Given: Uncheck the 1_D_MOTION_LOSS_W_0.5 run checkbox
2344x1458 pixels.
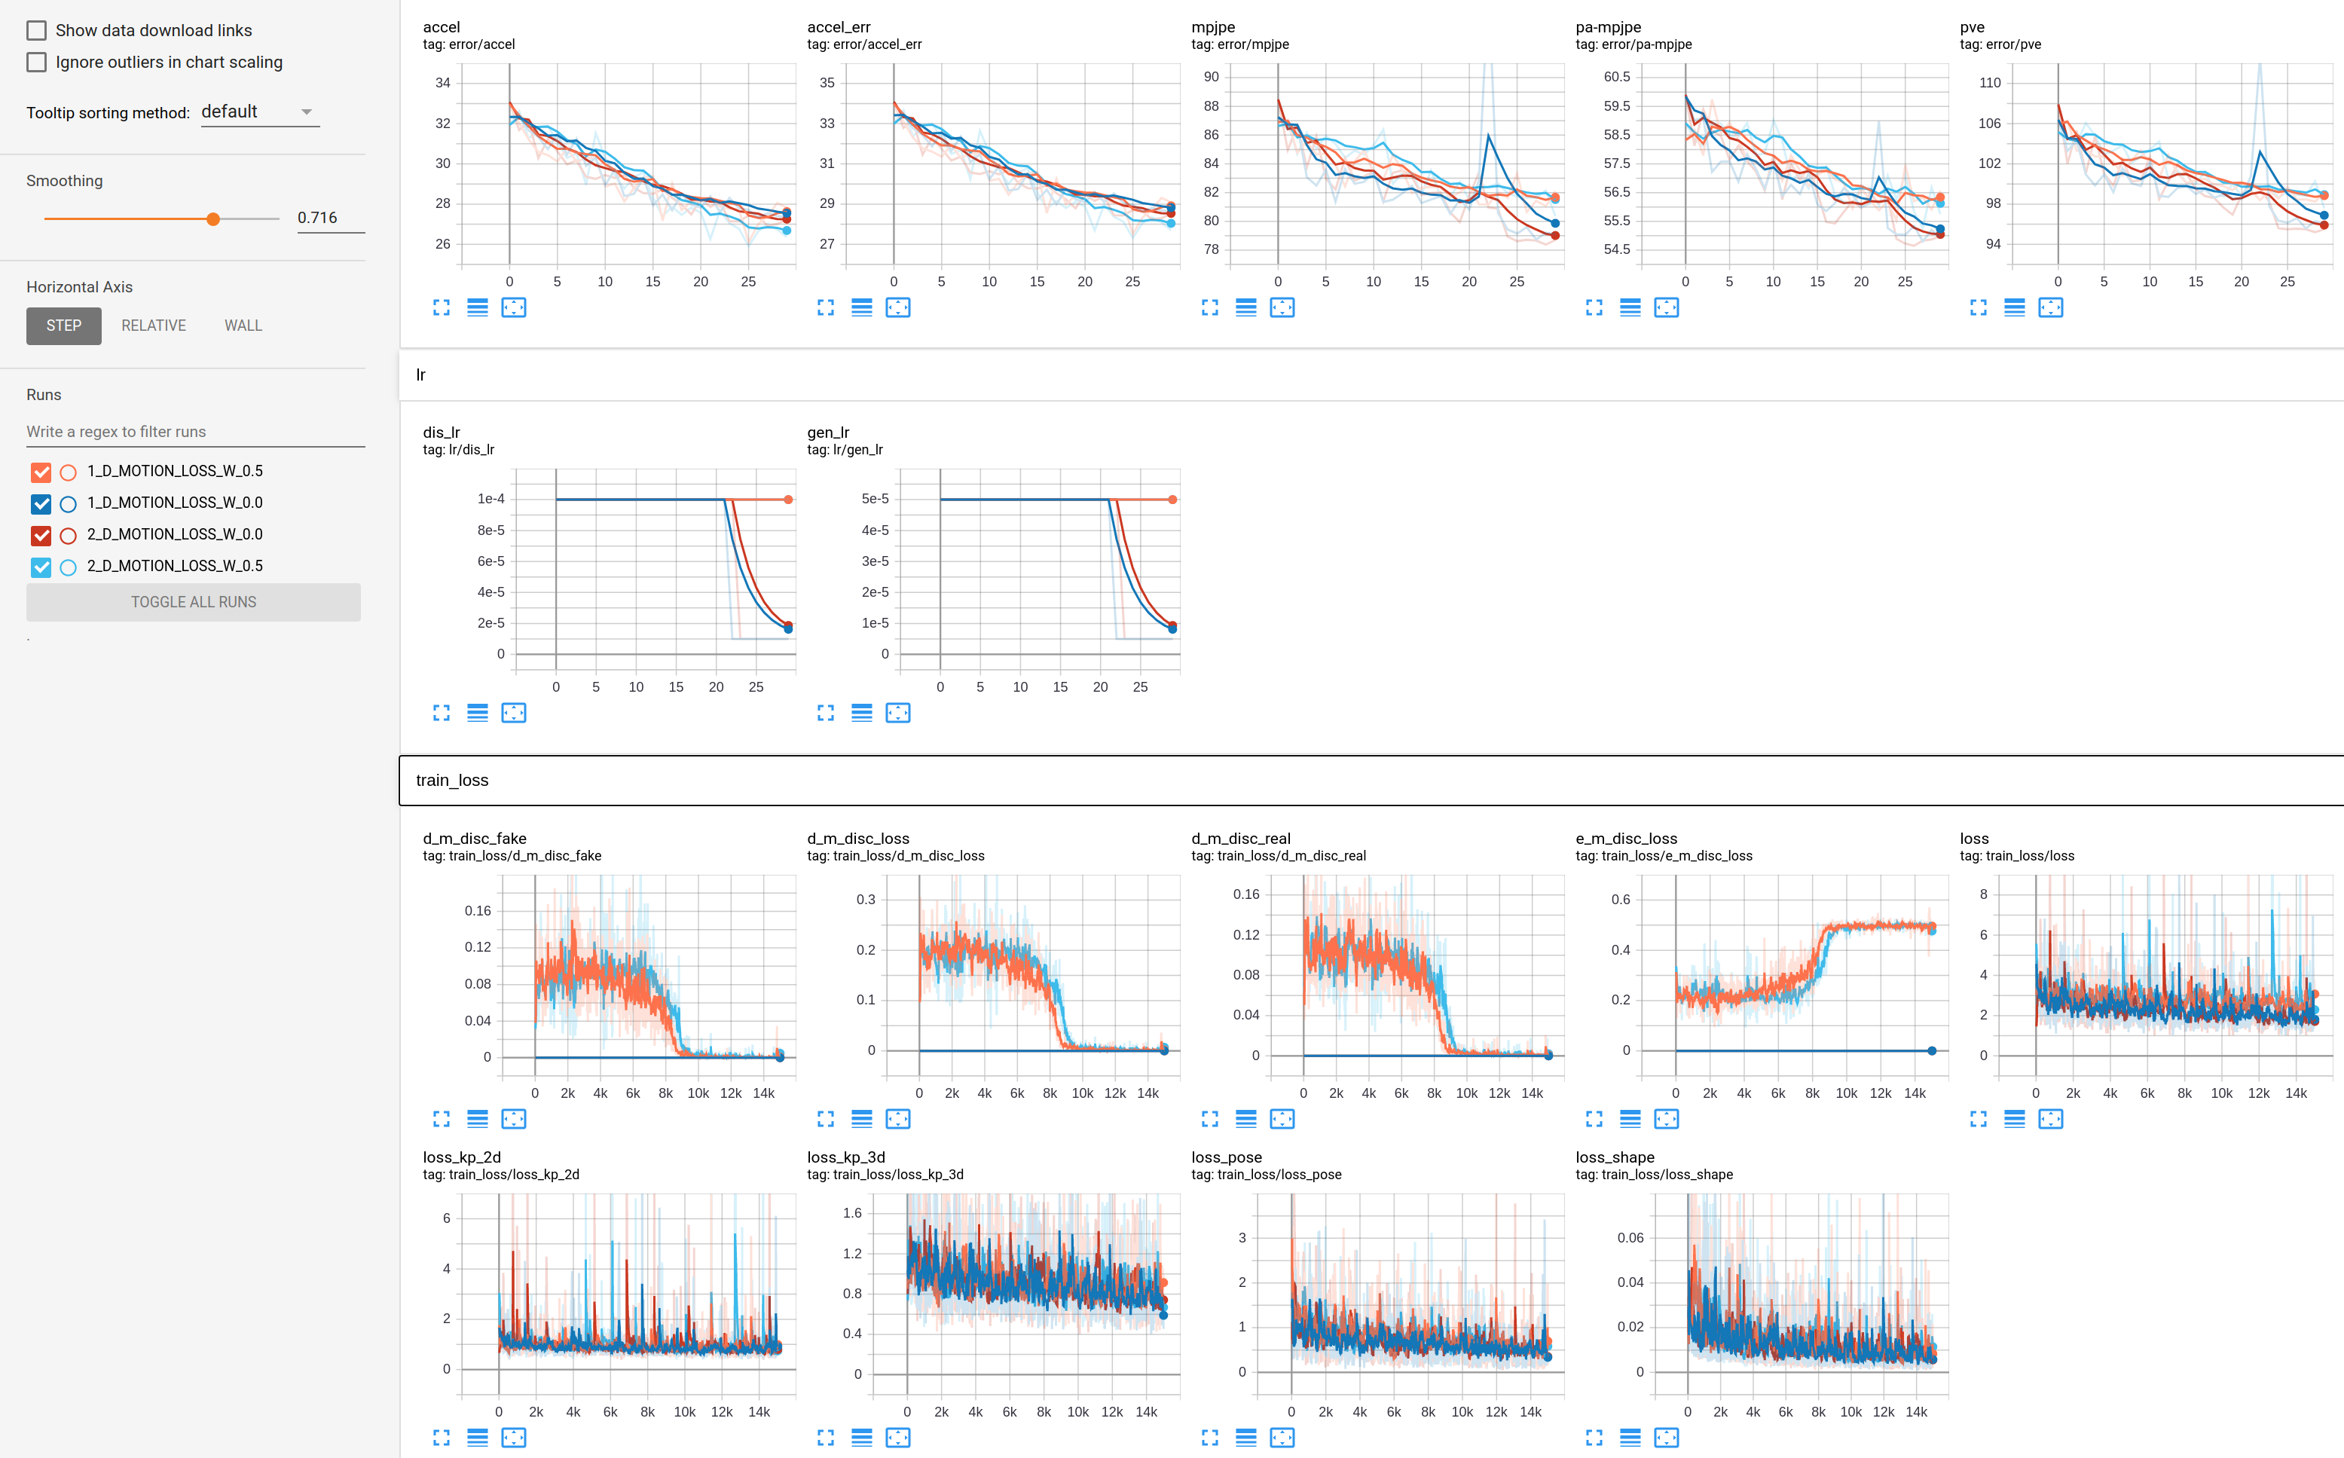Looking at the screenshot, I should 41,472.
